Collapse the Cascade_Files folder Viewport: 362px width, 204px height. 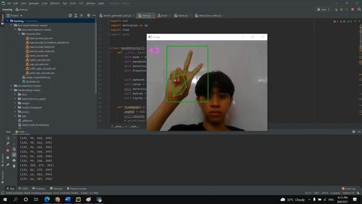pos(19,34)
